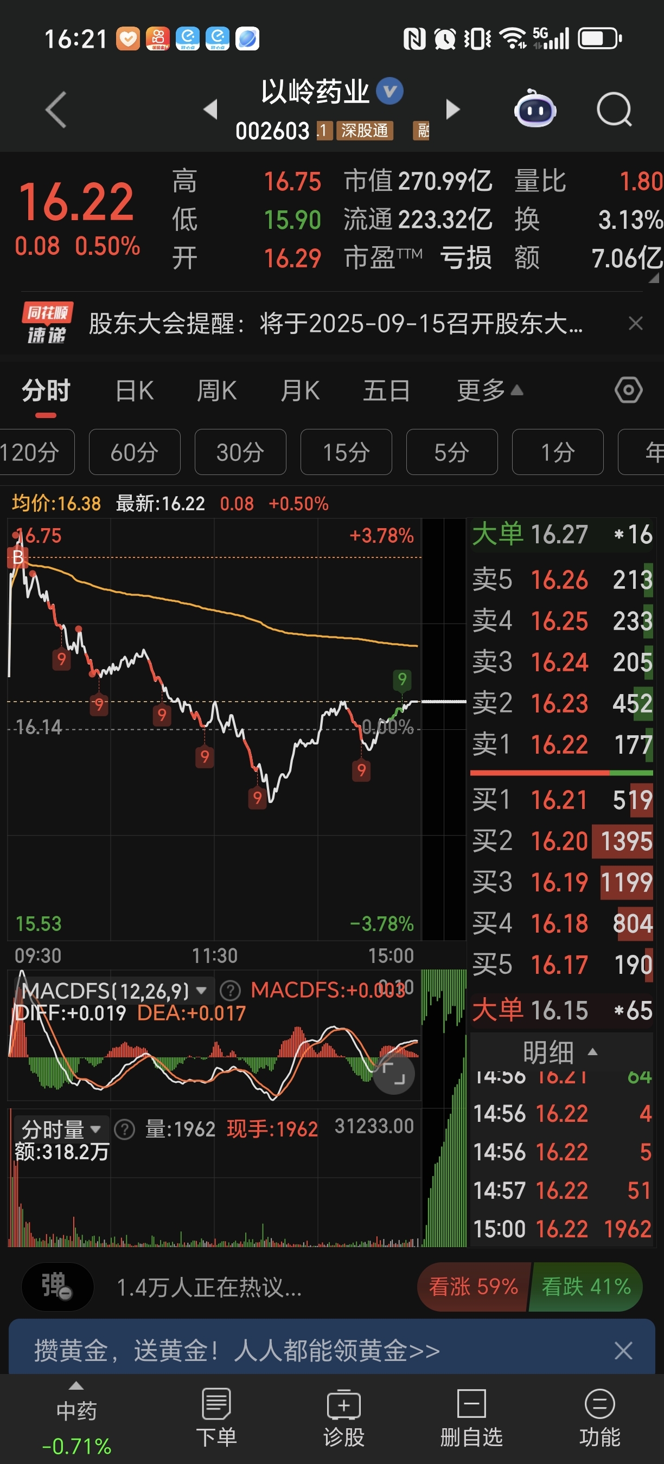Select the 五日 tab
The image size is (664, 1464).
pyautogui.click(x=387, y=391)
